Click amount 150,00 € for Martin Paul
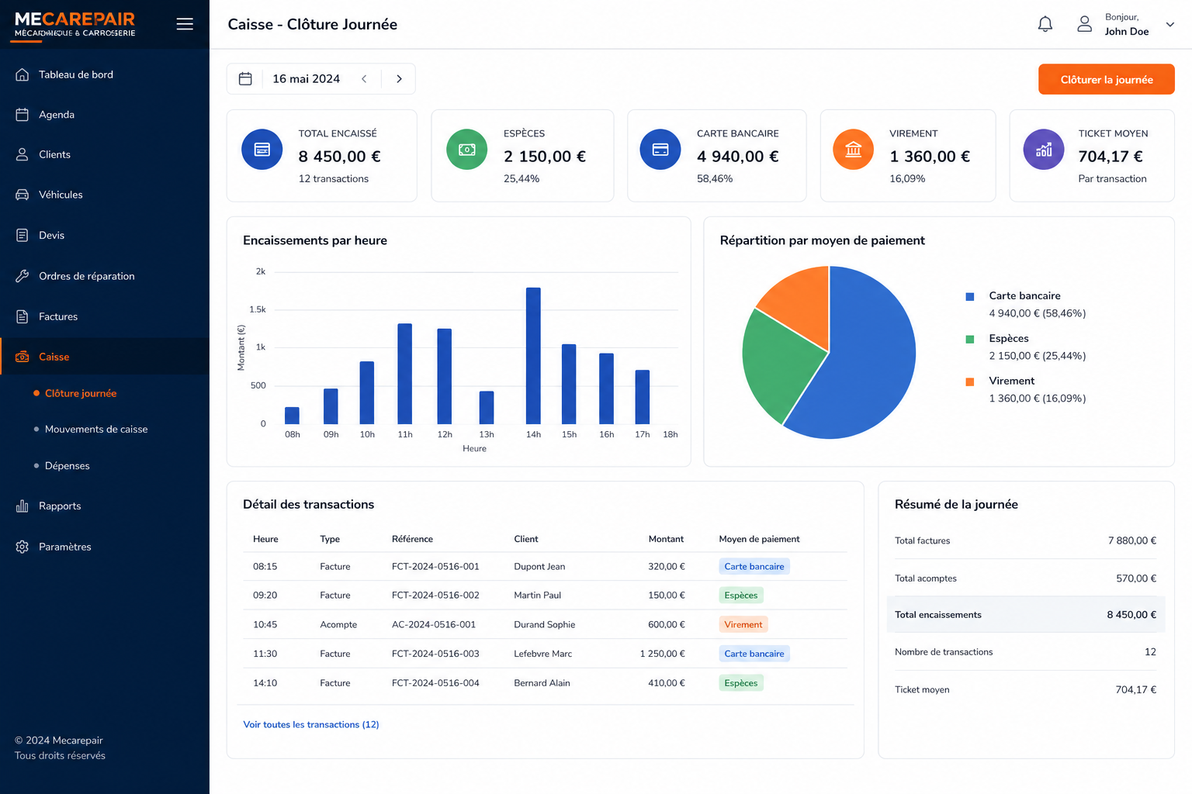1192x794 pixels. pos(667,595)
